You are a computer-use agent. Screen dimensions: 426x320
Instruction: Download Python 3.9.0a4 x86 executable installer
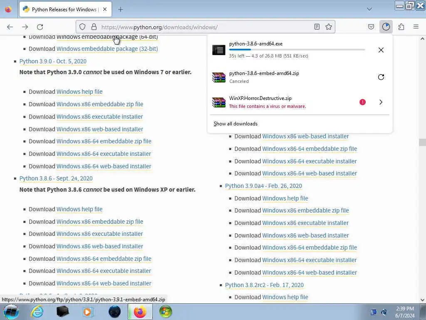click(x=305, y=223)
